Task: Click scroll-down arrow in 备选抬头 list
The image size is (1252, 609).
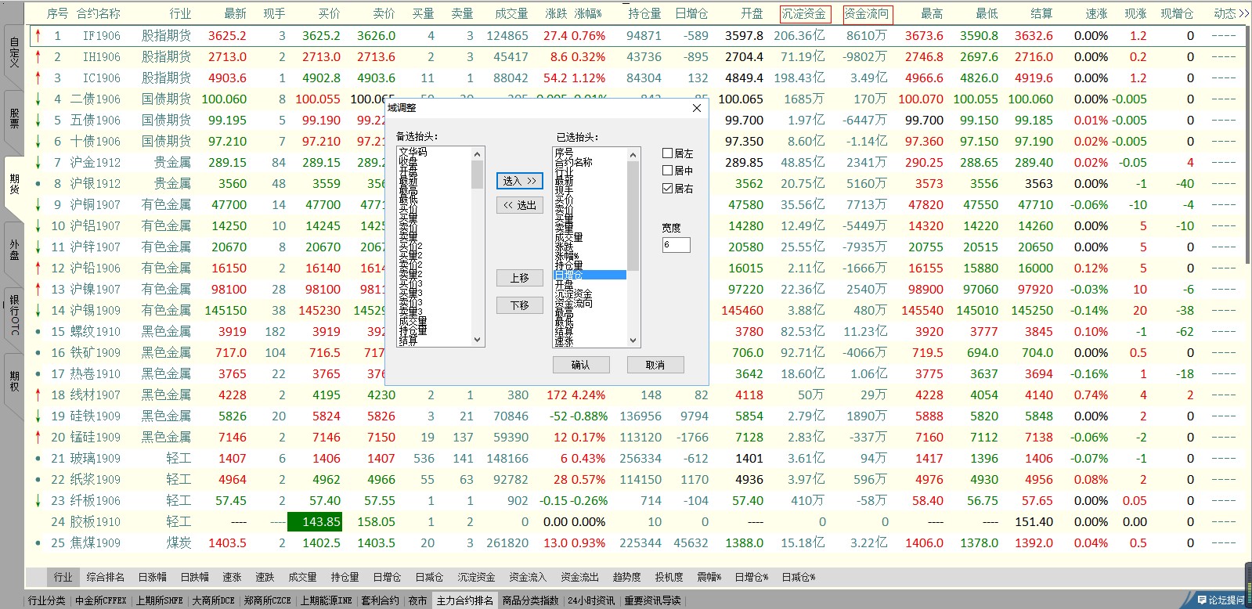Action: [x=477, y=340]
